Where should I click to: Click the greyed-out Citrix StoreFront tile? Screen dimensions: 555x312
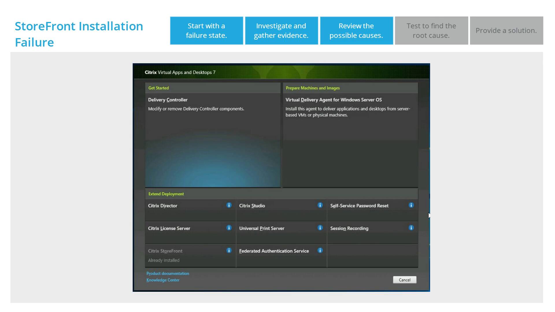pyautogui.click(x=190, y=255)
